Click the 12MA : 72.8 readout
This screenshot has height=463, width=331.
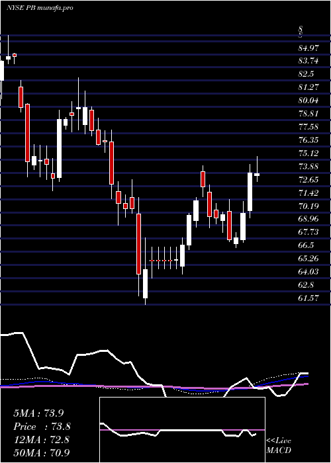41,440
